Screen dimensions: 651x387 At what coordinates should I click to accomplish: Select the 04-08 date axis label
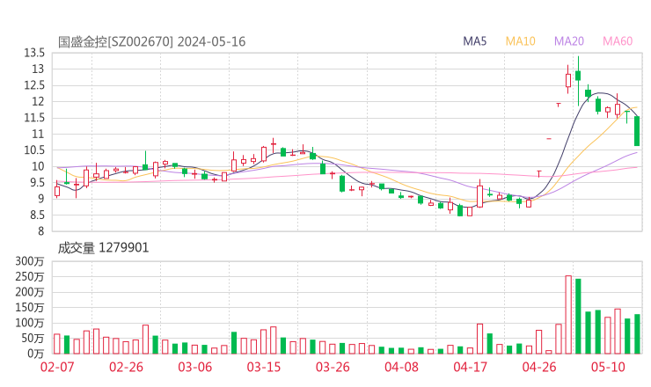401,367
